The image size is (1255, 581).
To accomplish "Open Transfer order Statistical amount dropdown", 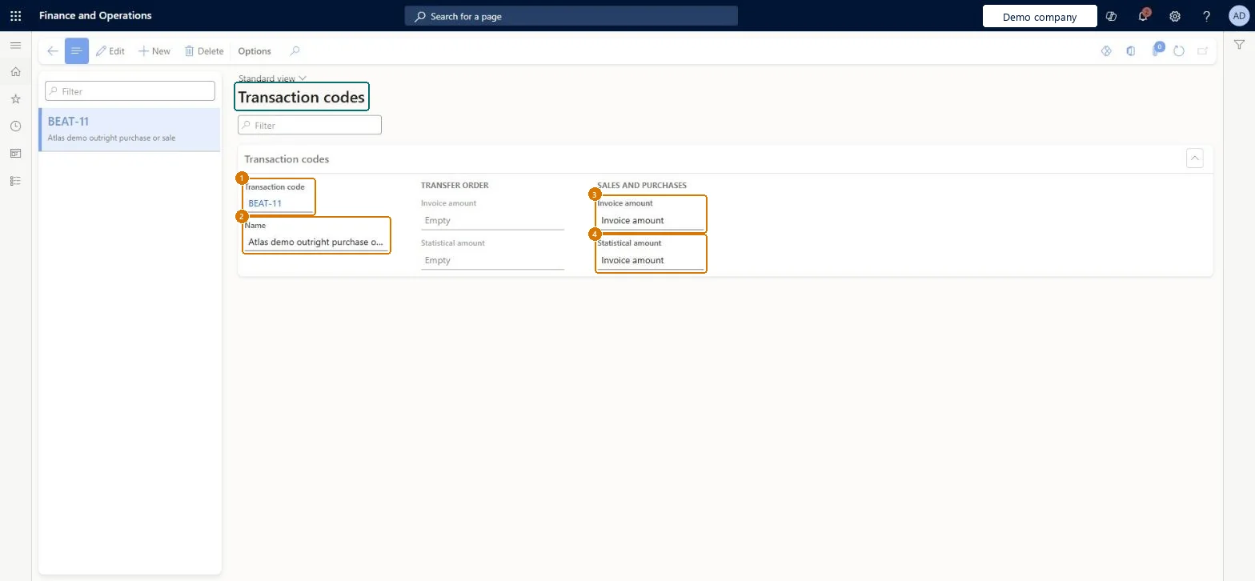I will [492, 260].
